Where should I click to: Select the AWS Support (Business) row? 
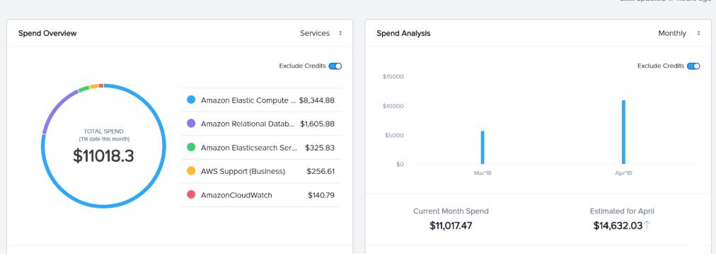pos(261,171)
